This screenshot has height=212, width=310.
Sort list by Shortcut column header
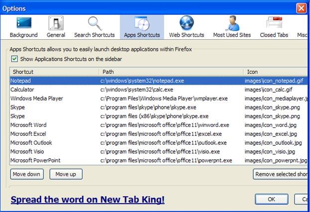[54, 72]
